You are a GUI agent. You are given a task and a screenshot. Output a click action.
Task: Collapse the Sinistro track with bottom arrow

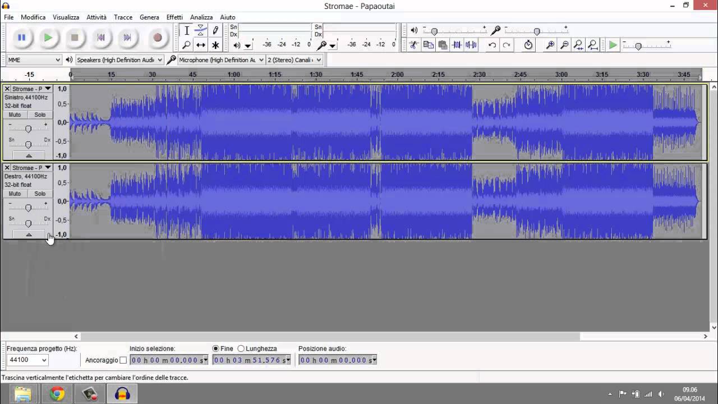tap(29, 155)
